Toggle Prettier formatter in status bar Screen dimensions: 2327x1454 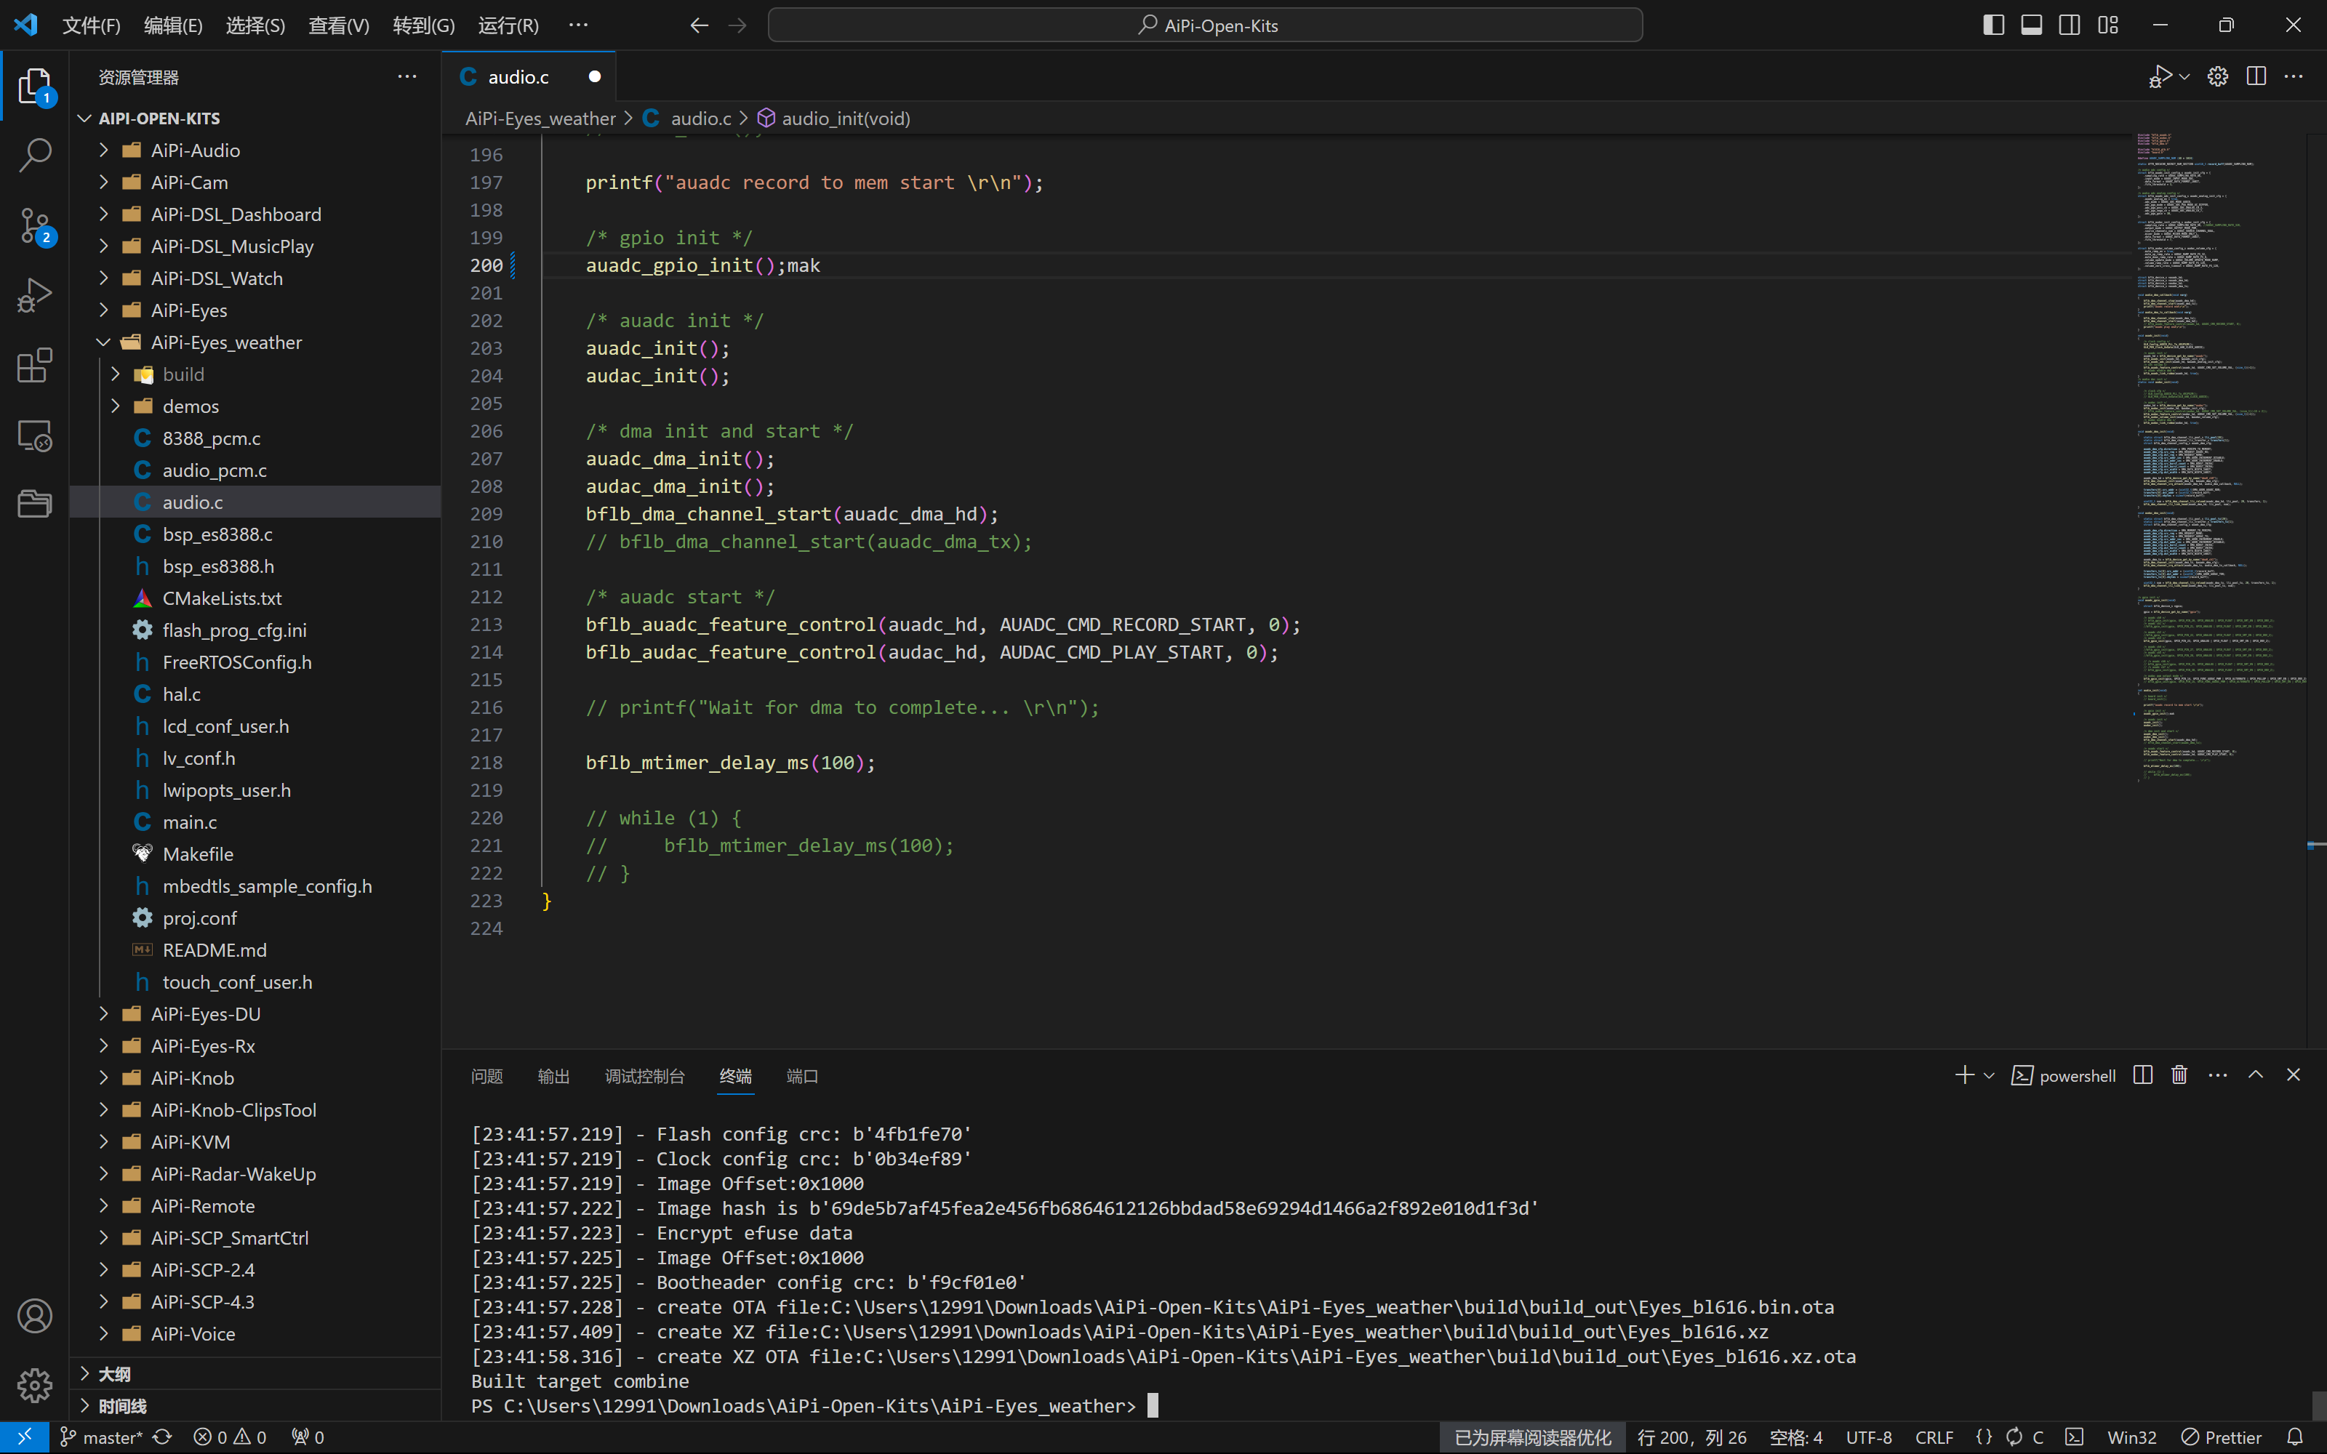2222,1437
